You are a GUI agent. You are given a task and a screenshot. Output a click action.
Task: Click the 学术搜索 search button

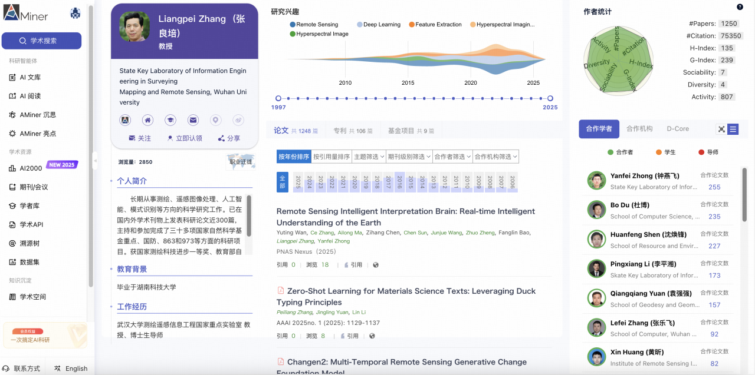click(41, 40)
